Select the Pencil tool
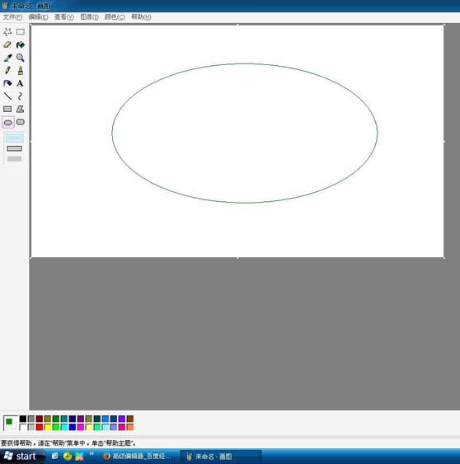The width and height of the screenshot is (460, 464). point(7,70)
